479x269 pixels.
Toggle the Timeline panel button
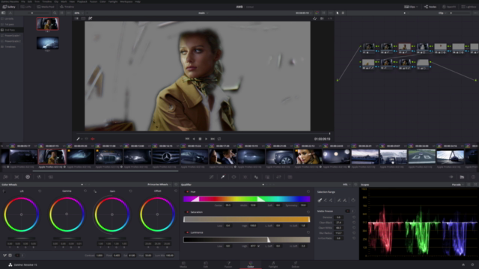click(x=67, y=7)
